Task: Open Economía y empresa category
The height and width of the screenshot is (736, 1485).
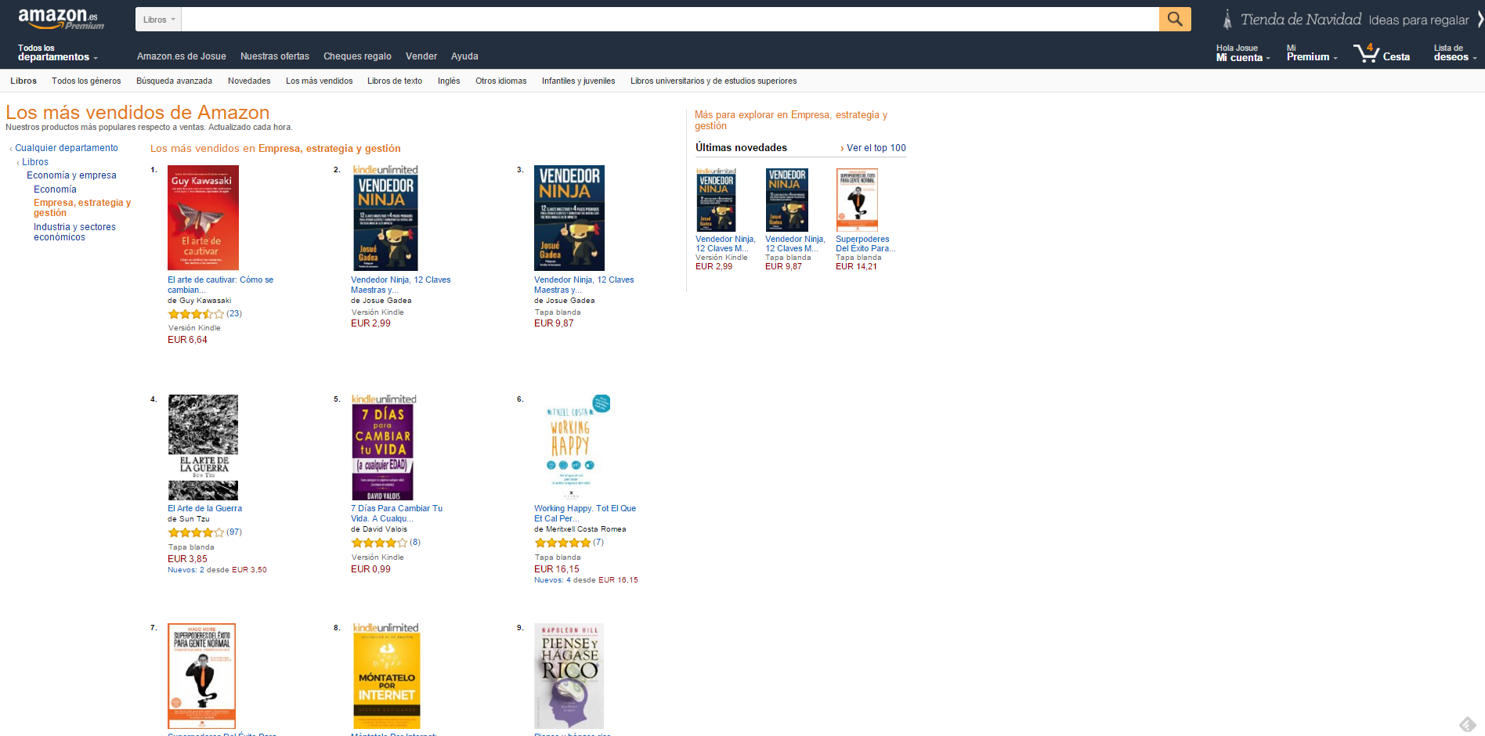Action: [x=71, y=175]
